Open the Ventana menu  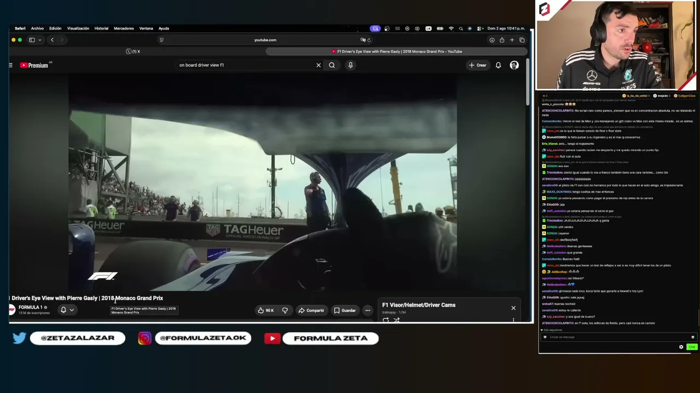tap(146, 28)
